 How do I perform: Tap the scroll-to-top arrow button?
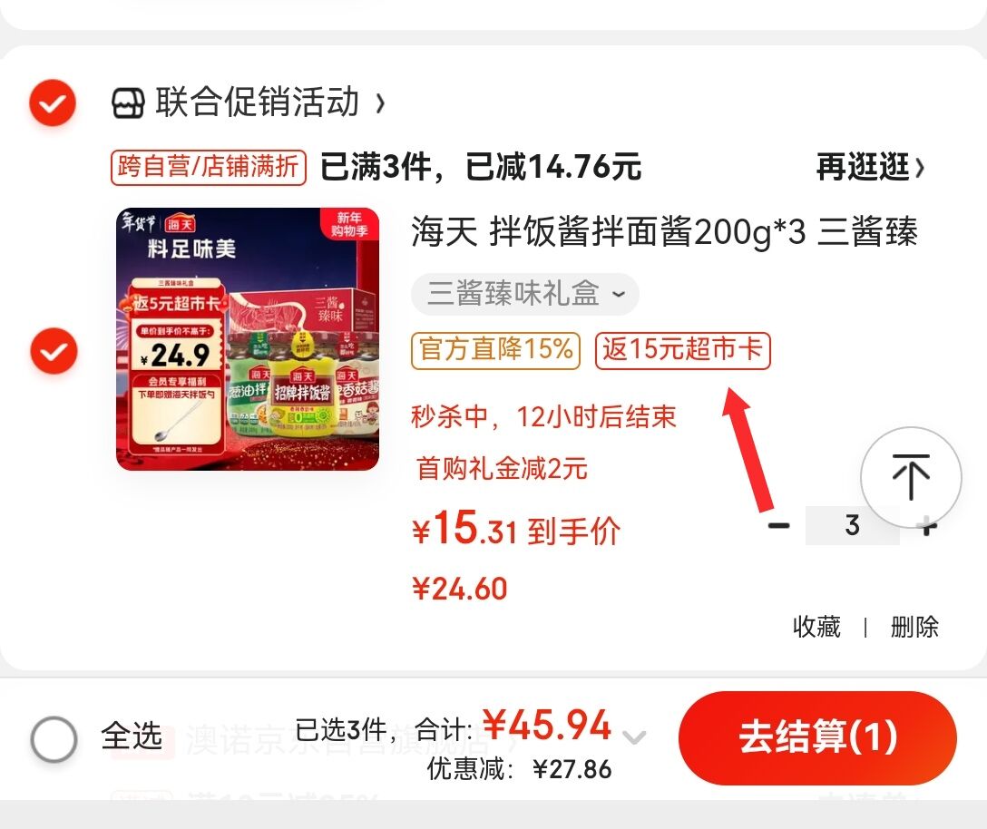click(910, 477)
